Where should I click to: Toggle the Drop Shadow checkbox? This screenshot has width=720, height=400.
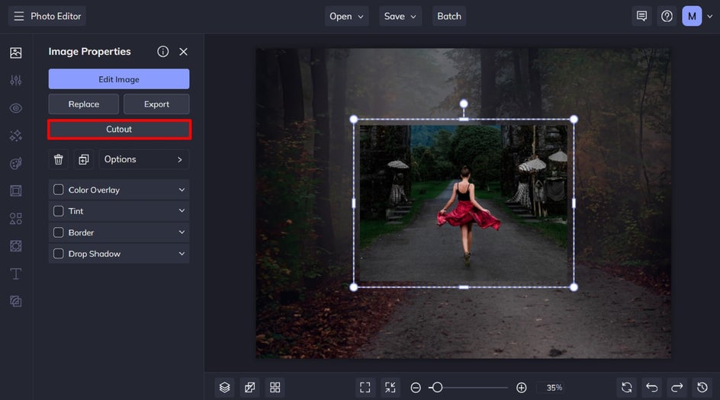click(x=59, y=254)
